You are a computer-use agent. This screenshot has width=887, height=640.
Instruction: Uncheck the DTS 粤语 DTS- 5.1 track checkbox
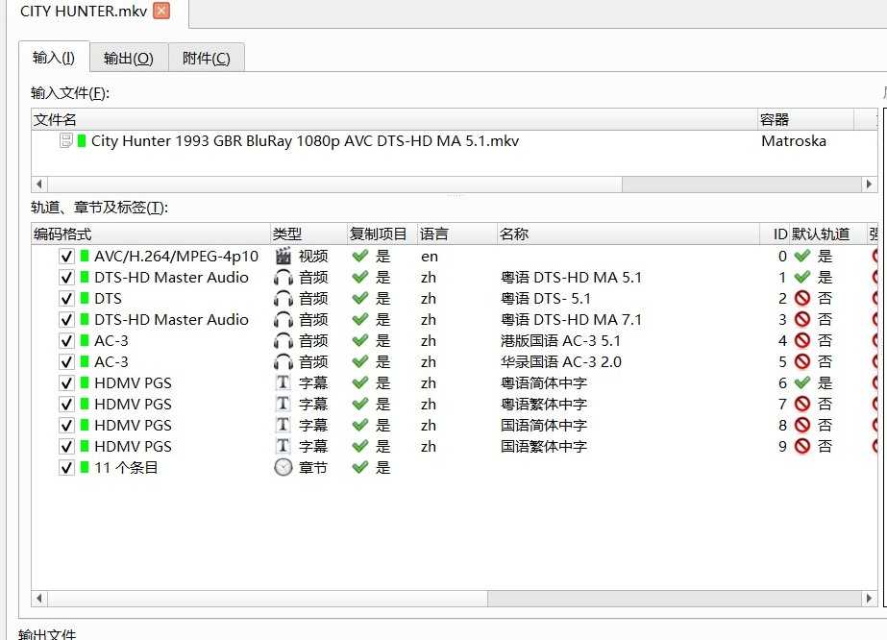coord(66,298)
